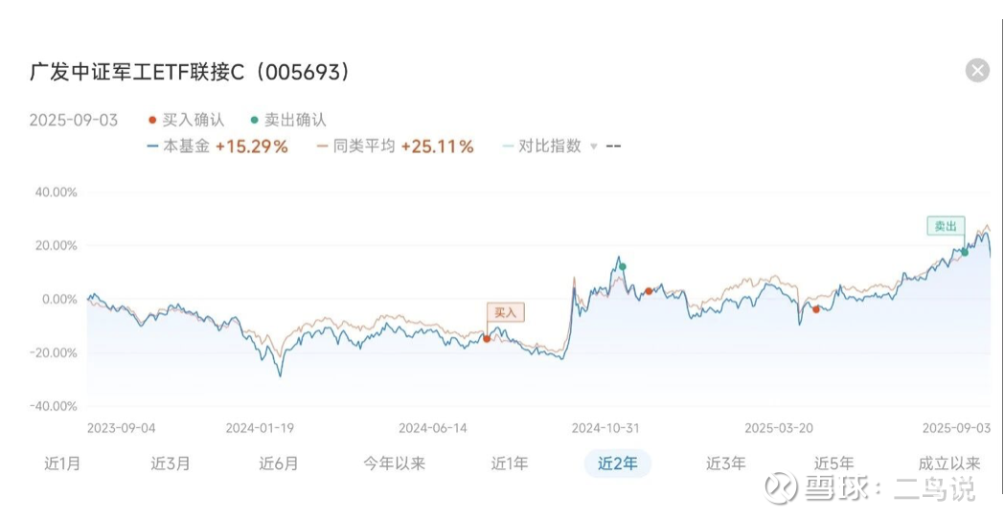Expand the 对比指数 dropdown arrow

coord(593,147)
